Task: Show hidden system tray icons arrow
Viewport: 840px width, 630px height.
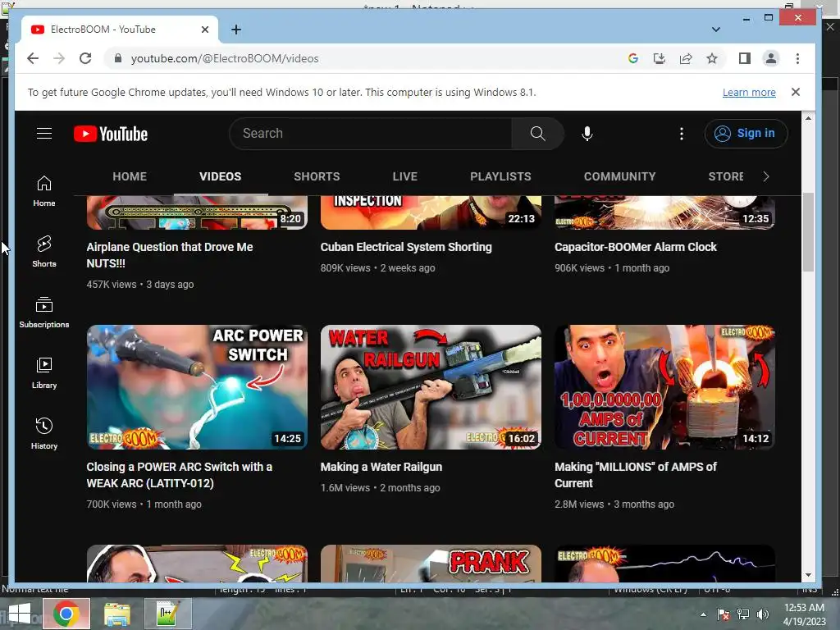Action: point(703,614)
